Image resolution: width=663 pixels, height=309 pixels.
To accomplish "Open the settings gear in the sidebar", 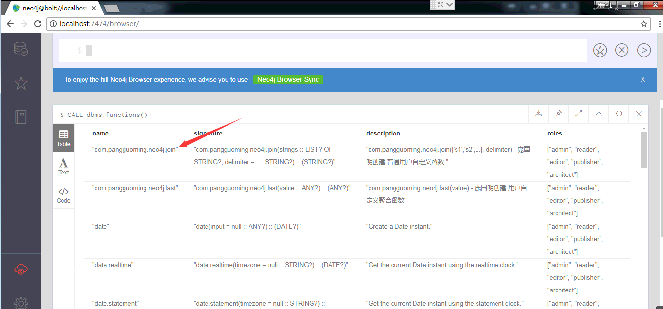I will click(21, 303).
